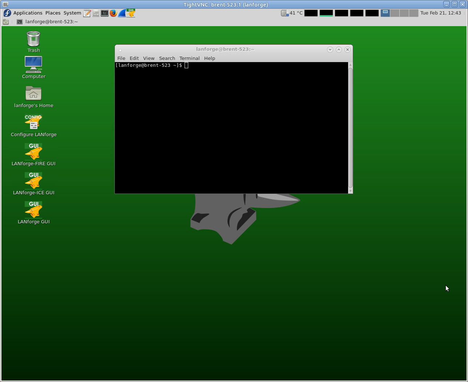Open the System menu
This screenshot has height=382, width=468.
[72, 13]
